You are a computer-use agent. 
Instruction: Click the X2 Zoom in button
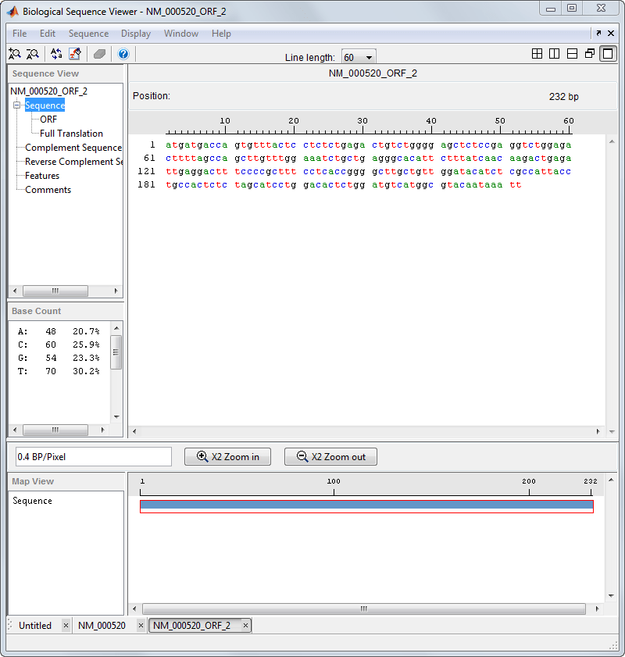point(227,457)
